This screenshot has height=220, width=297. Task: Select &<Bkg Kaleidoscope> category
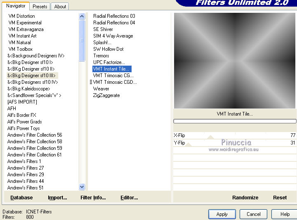[x=28, y=89]
